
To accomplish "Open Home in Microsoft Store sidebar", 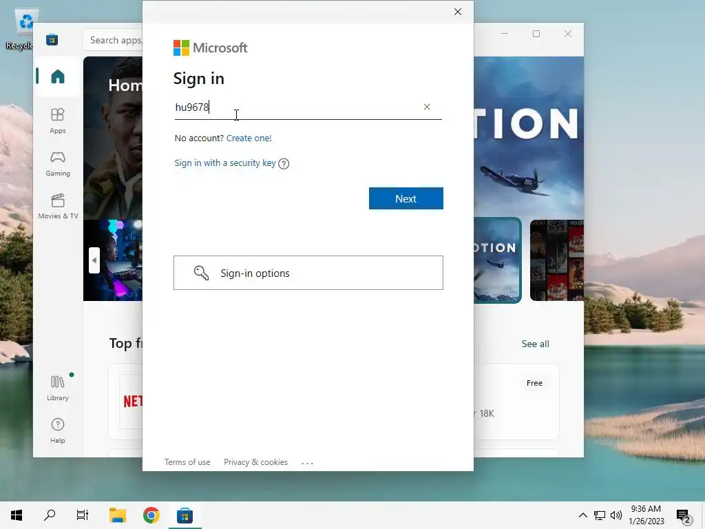I will (58, 76).
